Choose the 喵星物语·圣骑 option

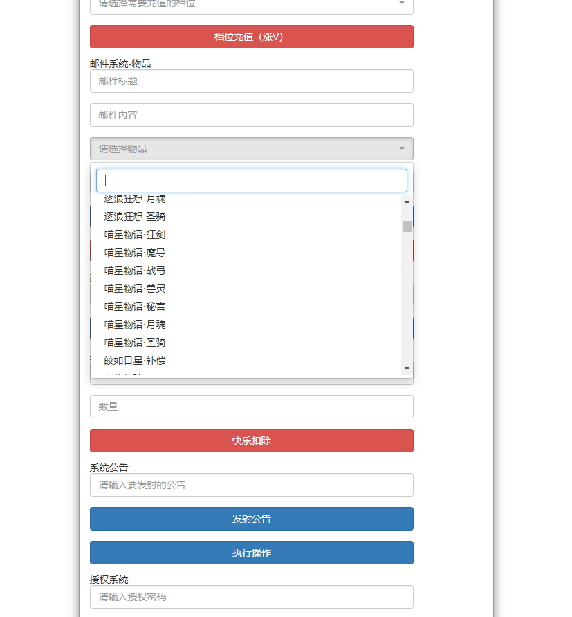135,342
